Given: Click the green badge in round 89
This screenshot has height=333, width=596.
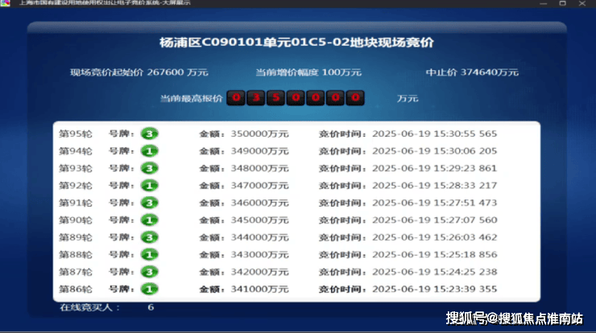Looking at the screenshot, I should point(149,237).
